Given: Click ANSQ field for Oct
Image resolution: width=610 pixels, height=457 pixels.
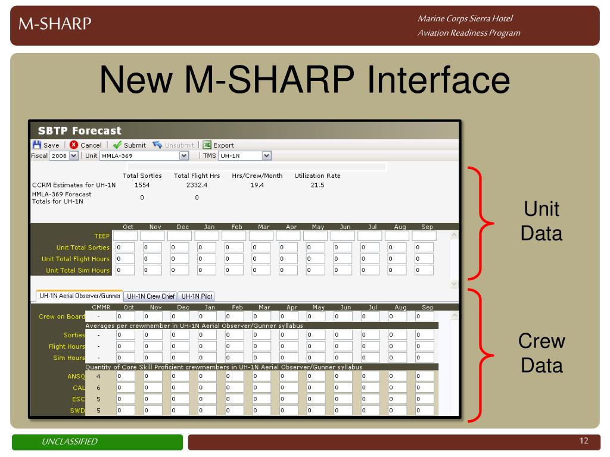Looking at the screenshot, I should (126, 376).
